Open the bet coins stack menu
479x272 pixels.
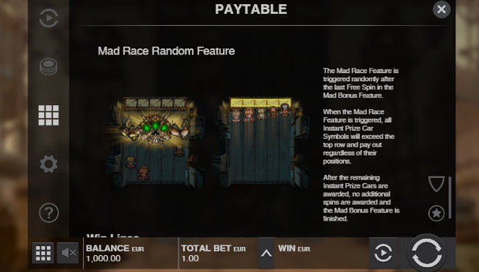click(x=48, y=66)
